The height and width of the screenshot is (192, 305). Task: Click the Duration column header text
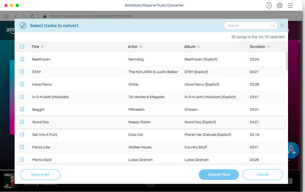(258, 46)
